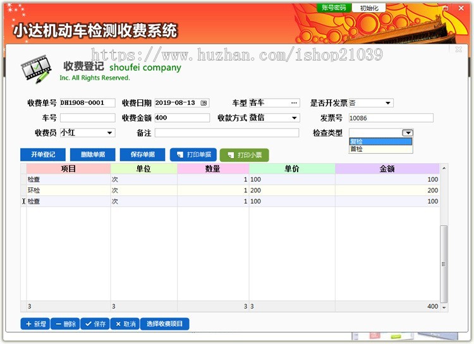This screenshot has height=344, width=474.
Task: Focus the 发票号 field showing 10086
Action: (x=391, y=118)
